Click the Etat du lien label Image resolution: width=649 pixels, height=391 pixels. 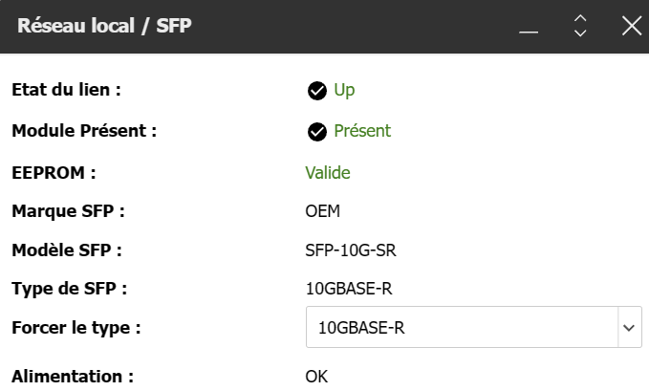(66, 90)
